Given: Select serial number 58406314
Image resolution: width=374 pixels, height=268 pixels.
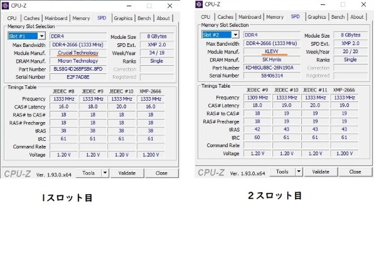Looking at the screenshot, I should tap(272, 76).
